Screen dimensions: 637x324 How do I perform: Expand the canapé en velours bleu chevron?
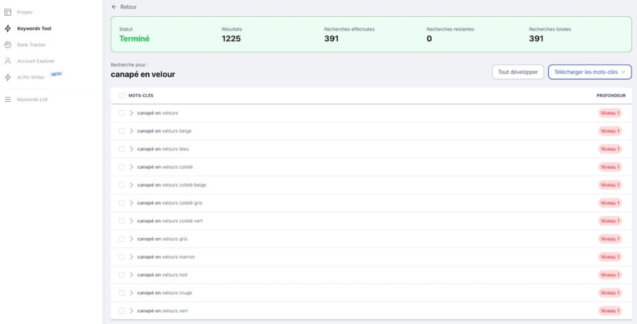[131, 149]
